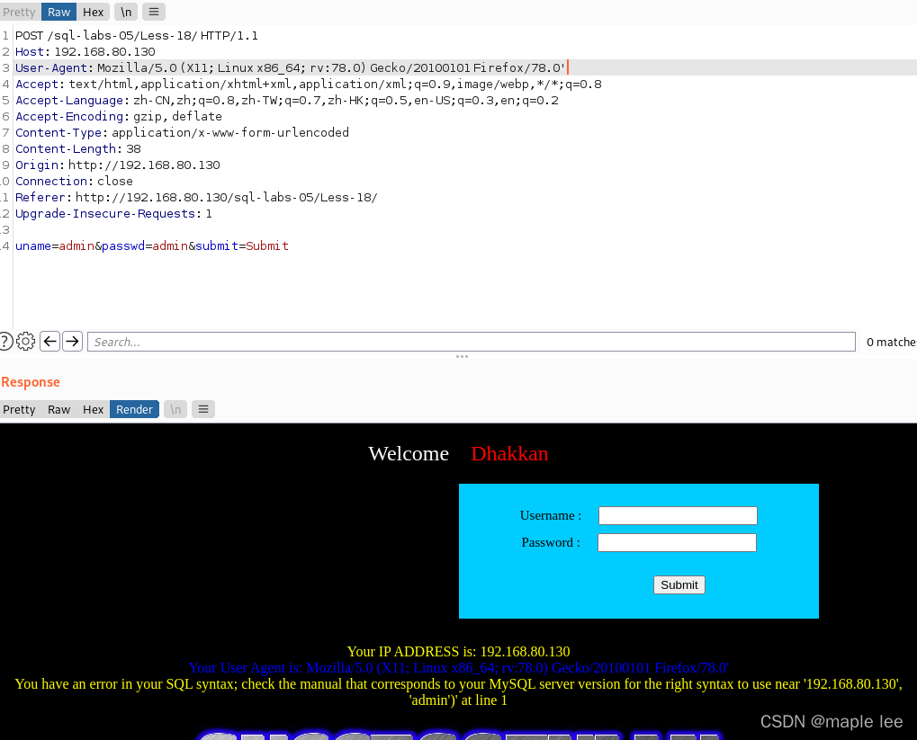Switch request view to Pretty tab
Image resolution: width=917 pixels, height=740 pixels.
[x=19, y=12]
